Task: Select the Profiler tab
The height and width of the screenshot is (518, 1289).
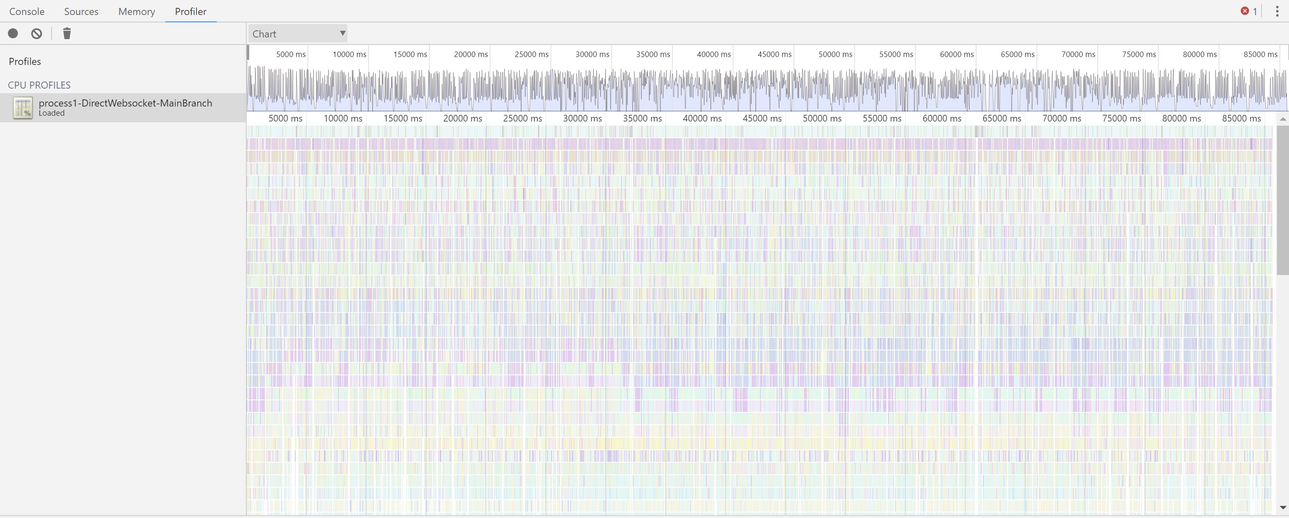Action: coord(191,11)
